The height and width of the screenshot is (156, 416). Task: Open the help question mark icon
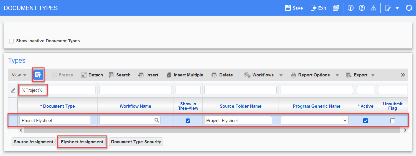pos(362,8)
